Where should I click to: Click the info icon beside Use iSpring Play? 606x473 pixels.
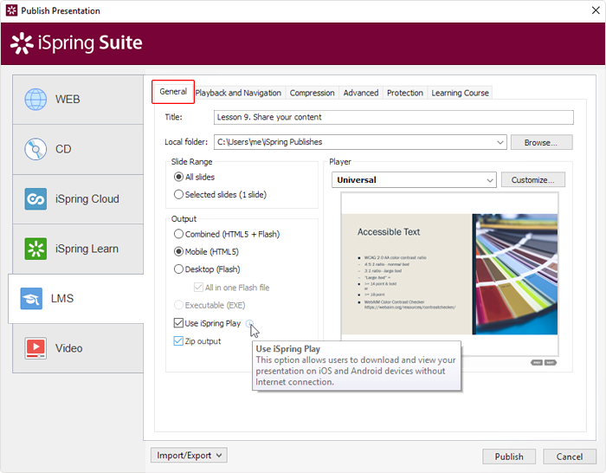[x=249, y=323]
